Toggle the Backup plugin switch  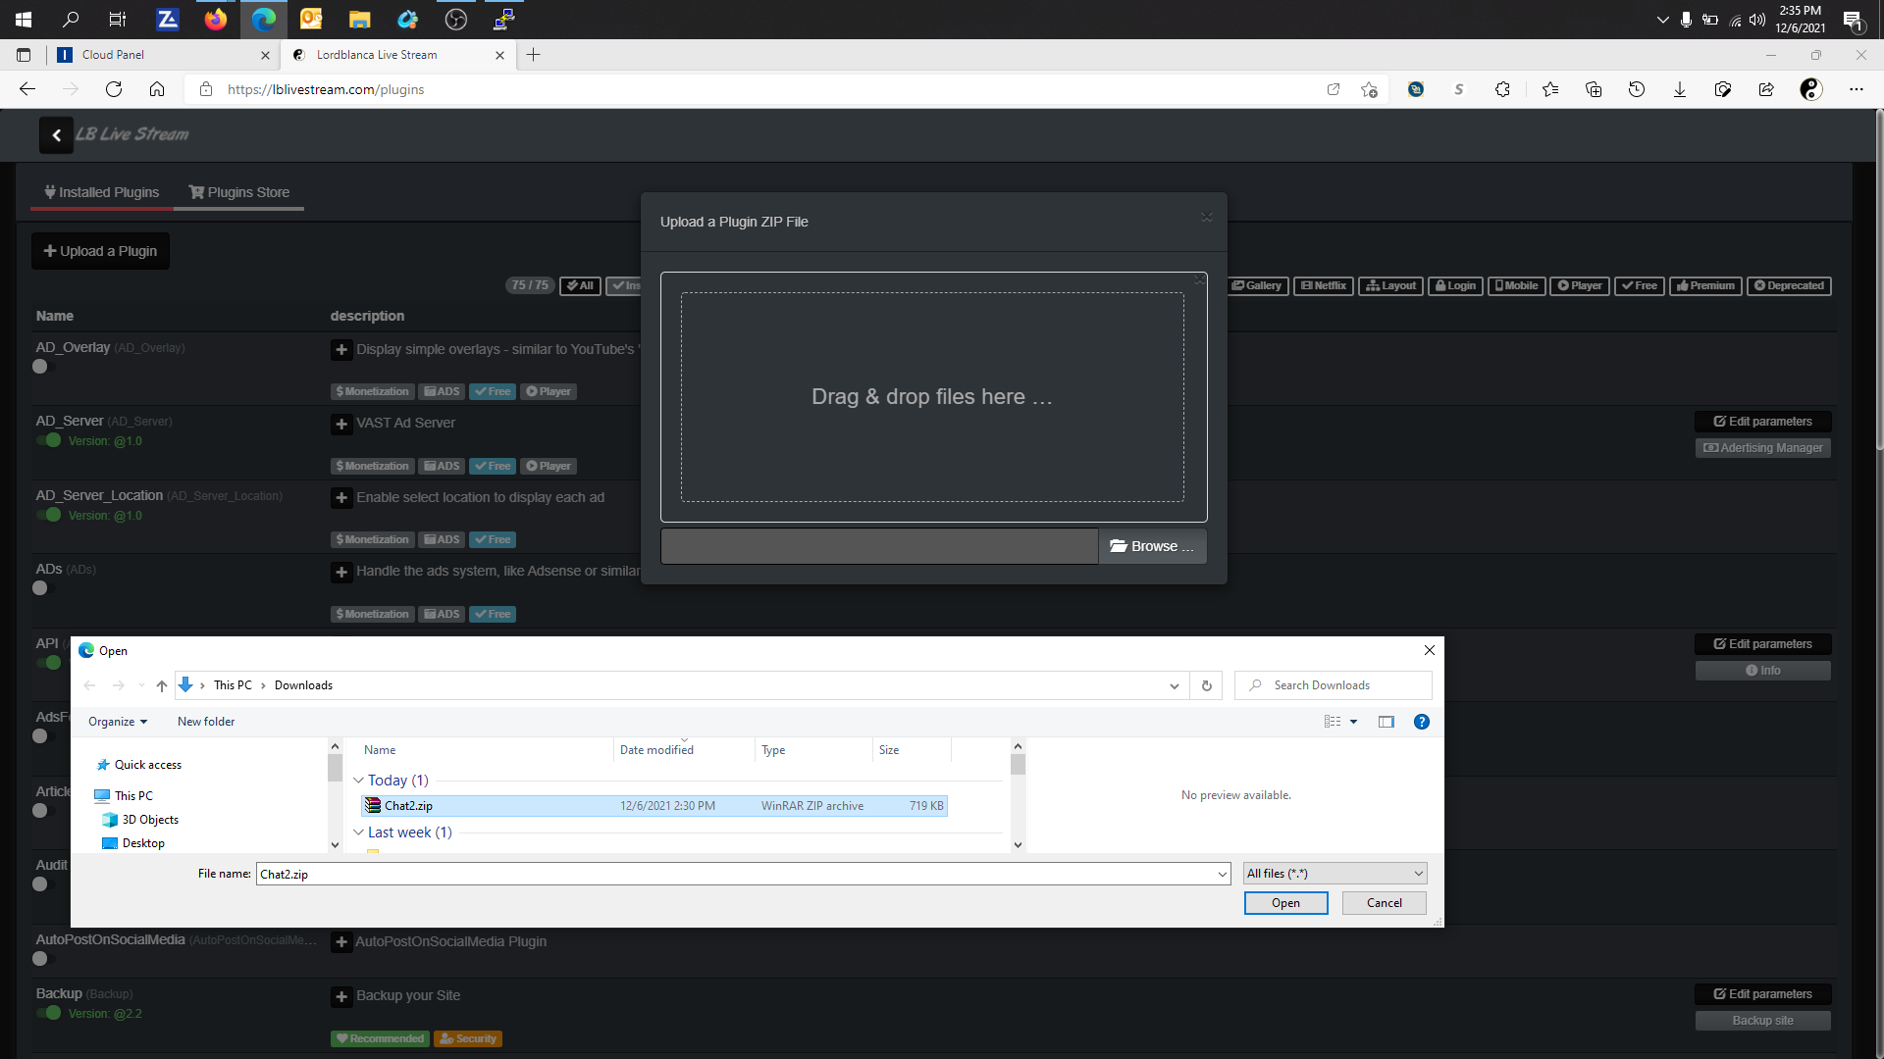pos(48,1013)
